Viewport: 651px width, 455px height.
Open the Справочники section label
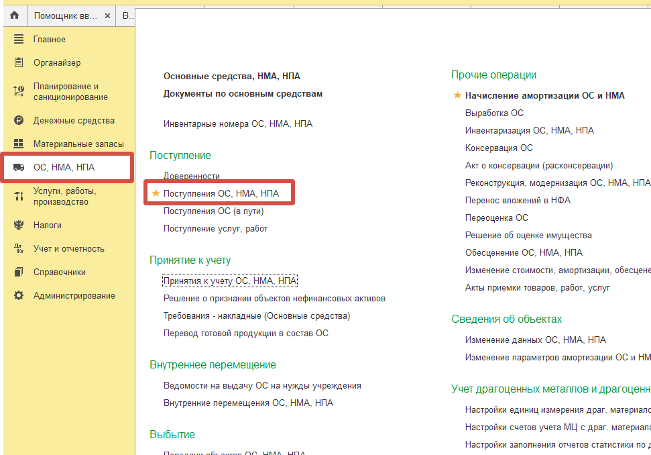point(60,272)
